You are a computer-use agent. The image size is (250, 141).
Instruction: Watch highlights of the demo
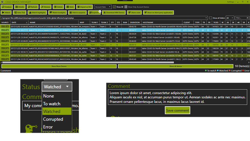coord(37,12)
